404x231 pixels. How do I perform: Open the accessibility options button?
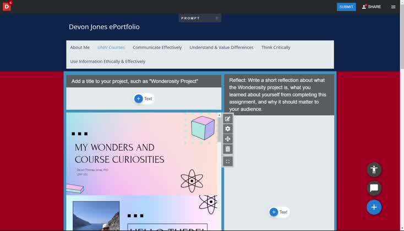[374, 169]
